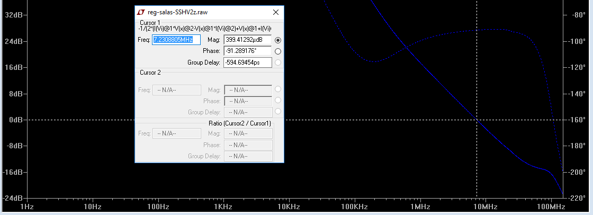This screenshot has width=593, height=215.
Task: Select Cursor 2 Mag radio button
Action: [278, 89]
